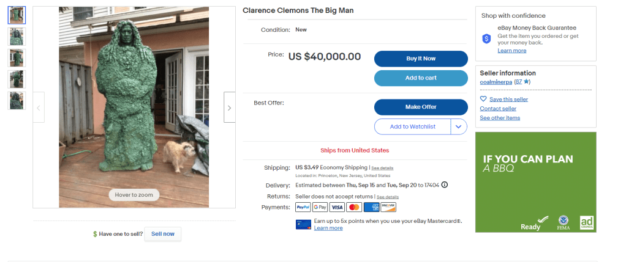This screenshot has width=626, height=262.
Task: Click the Make Offer button
Action: 421,107
